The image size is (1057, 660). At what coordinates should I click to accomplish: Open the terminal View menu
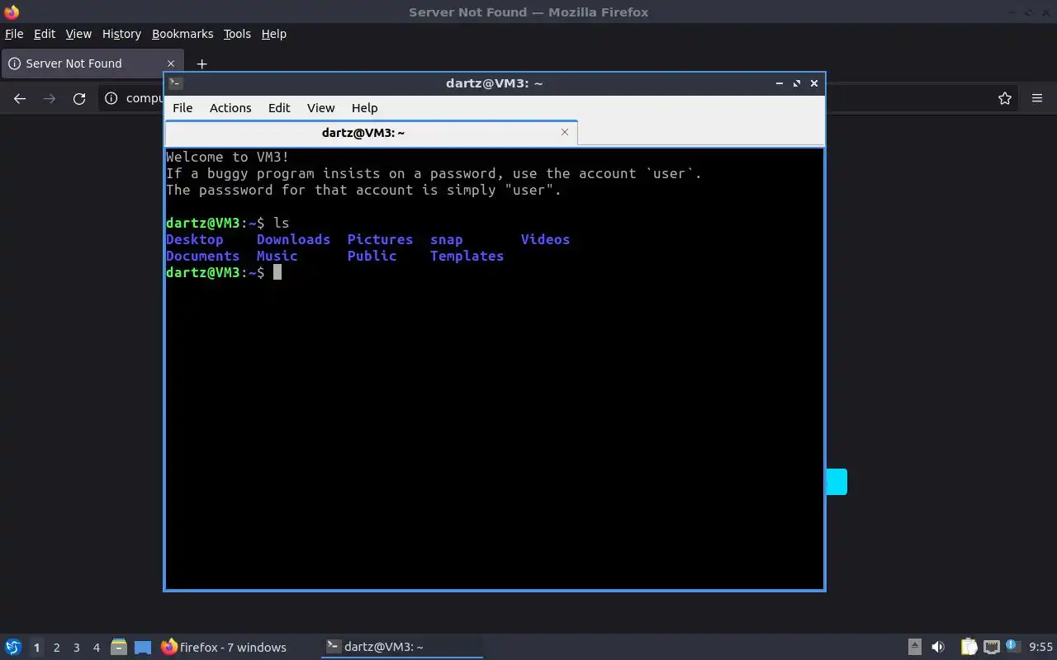tap(320, 108)
